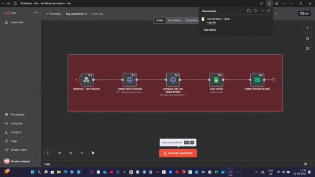Zoom to fit the workflow canvas
315x177 pixels.
49,153
